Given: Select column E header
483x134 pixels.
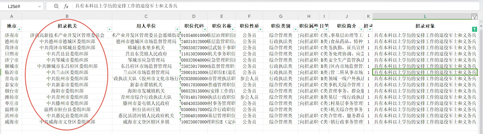Looking at the screenshot, I should [x=221, y=16].
